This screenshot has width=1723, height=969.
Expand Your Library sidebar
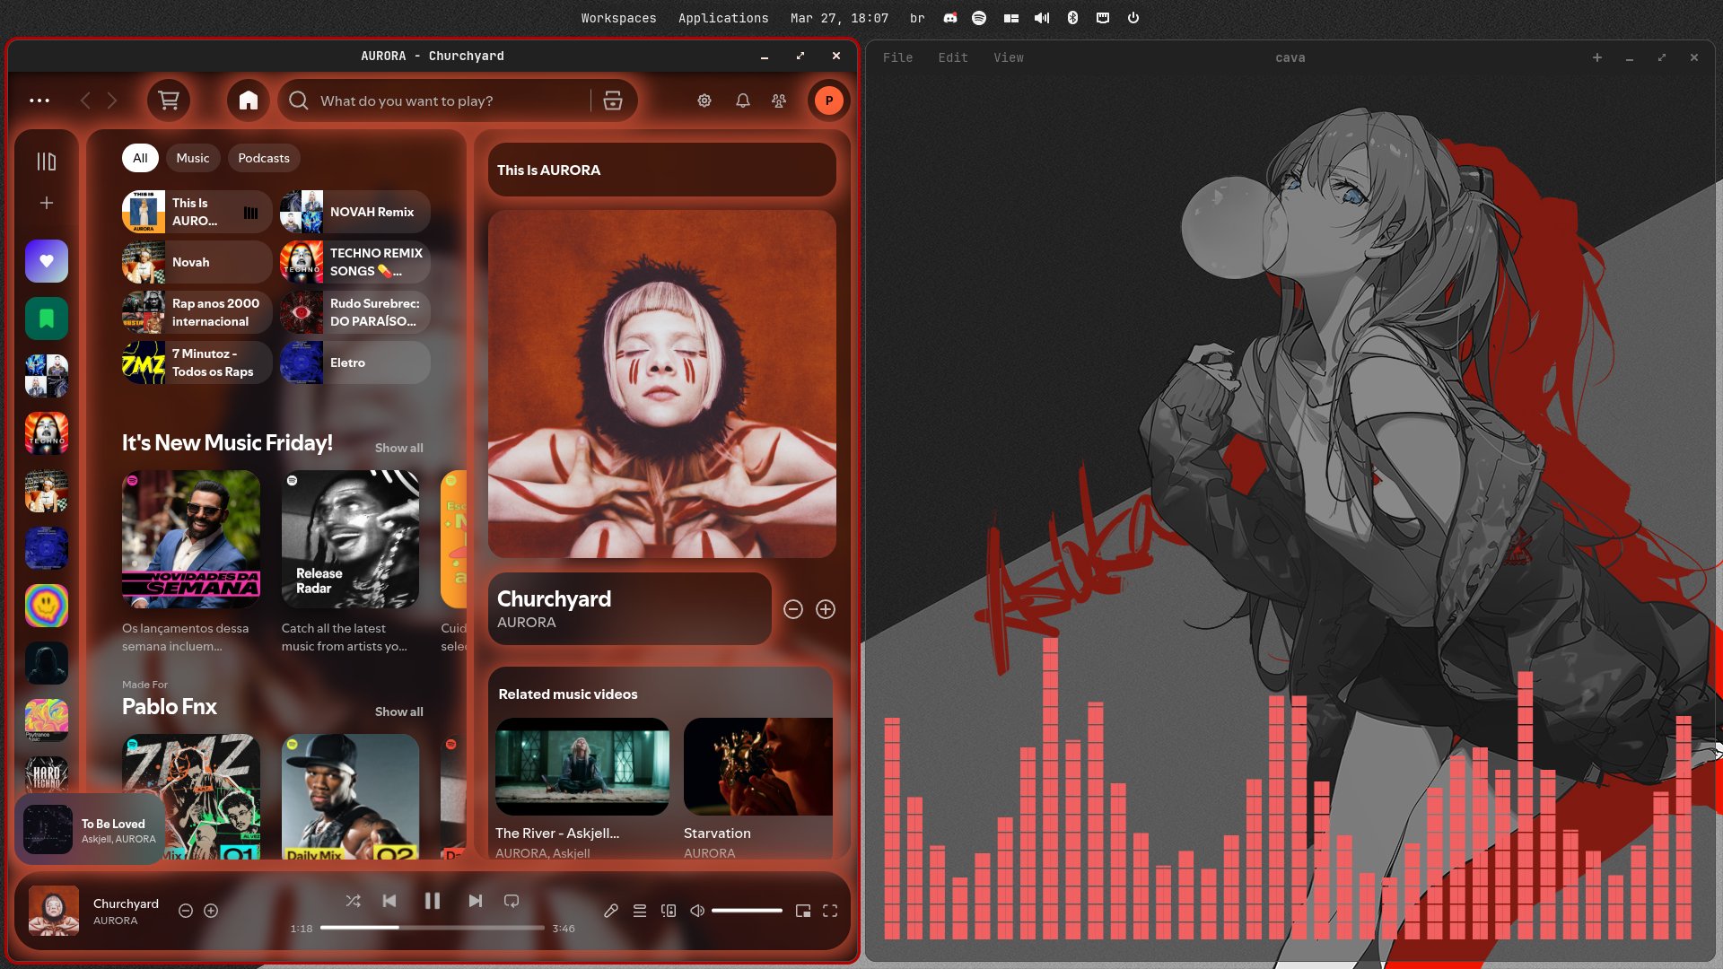pos(47,161)
